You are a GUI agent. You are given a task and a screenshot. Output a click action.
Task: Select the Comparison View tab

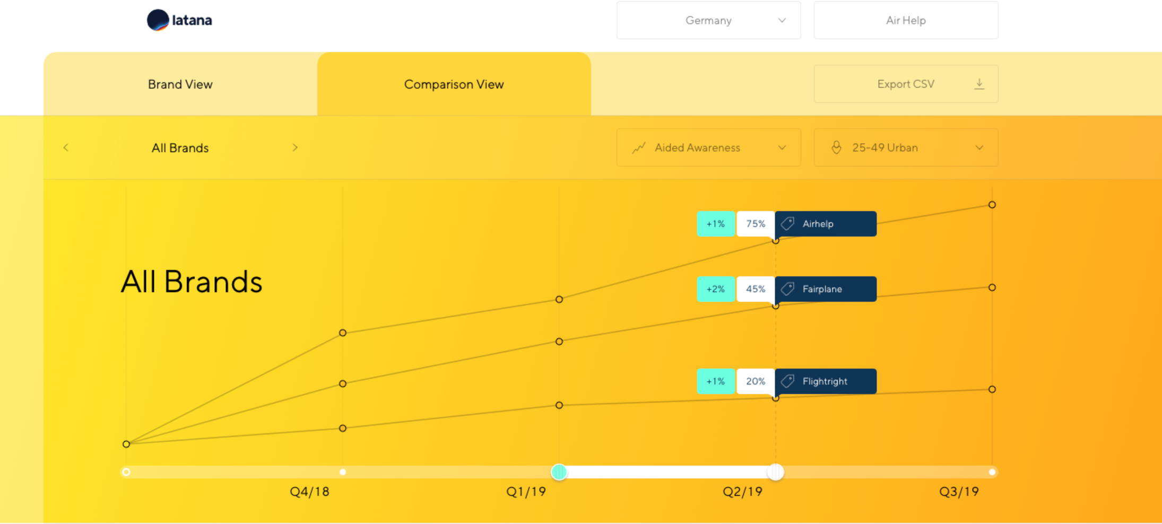(454, 84)
